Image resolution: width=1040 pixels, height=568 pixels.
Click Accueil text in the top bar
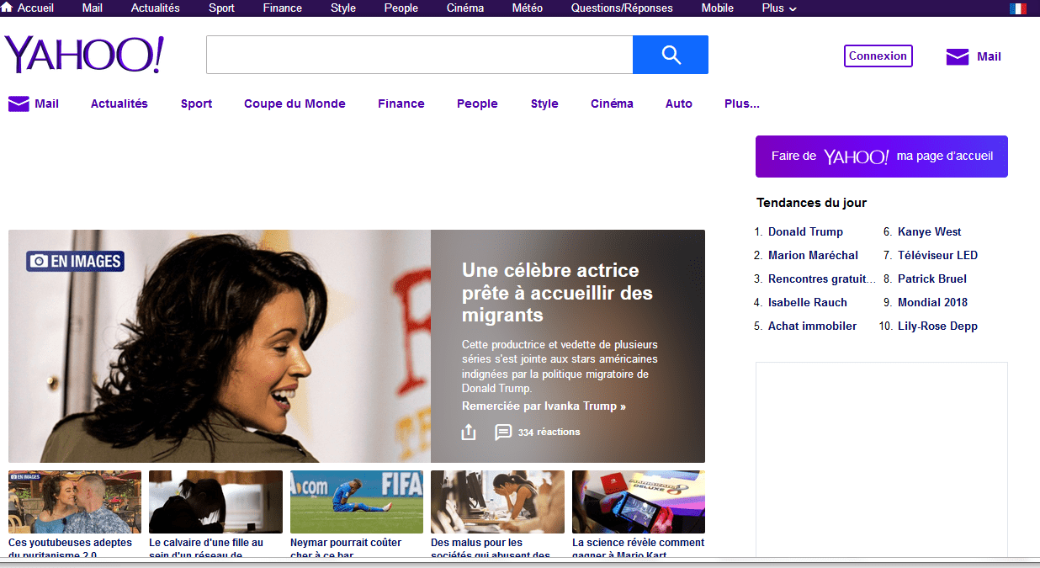pyautogui.click(x=35, y=8)
